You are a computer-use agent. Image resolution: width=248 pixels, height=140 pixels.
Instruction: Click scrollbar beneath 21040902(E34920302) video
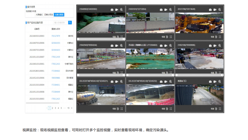pyautogui.click(x=101, y=39)
